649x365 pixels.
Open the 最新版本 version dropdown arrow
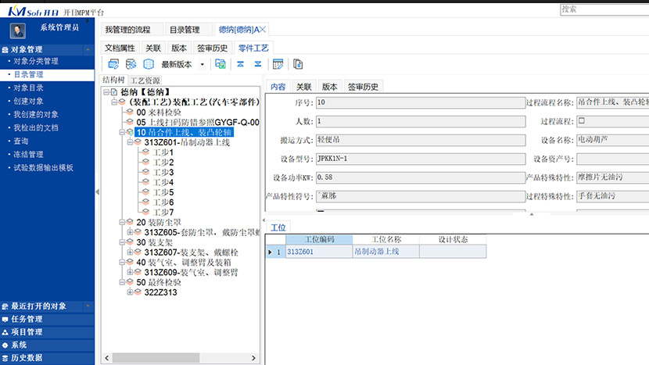click(x=203, y=64)
